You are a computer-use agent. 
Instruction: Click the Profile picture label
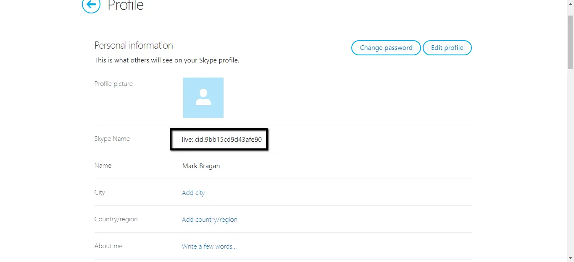(x=113, y=84)
